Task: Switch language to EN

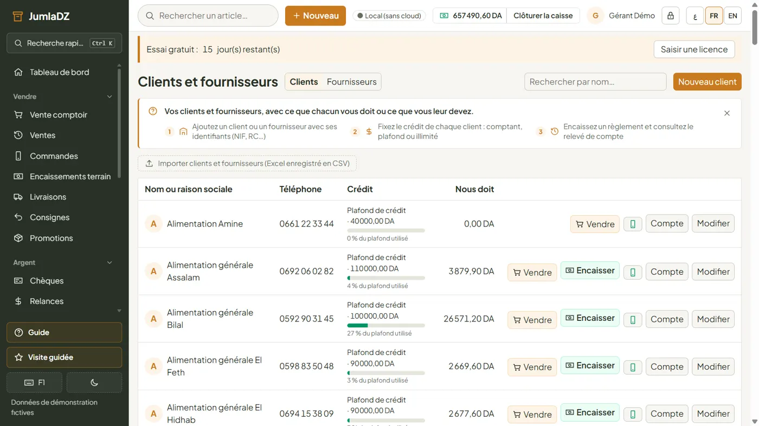Action: point(732,16)
